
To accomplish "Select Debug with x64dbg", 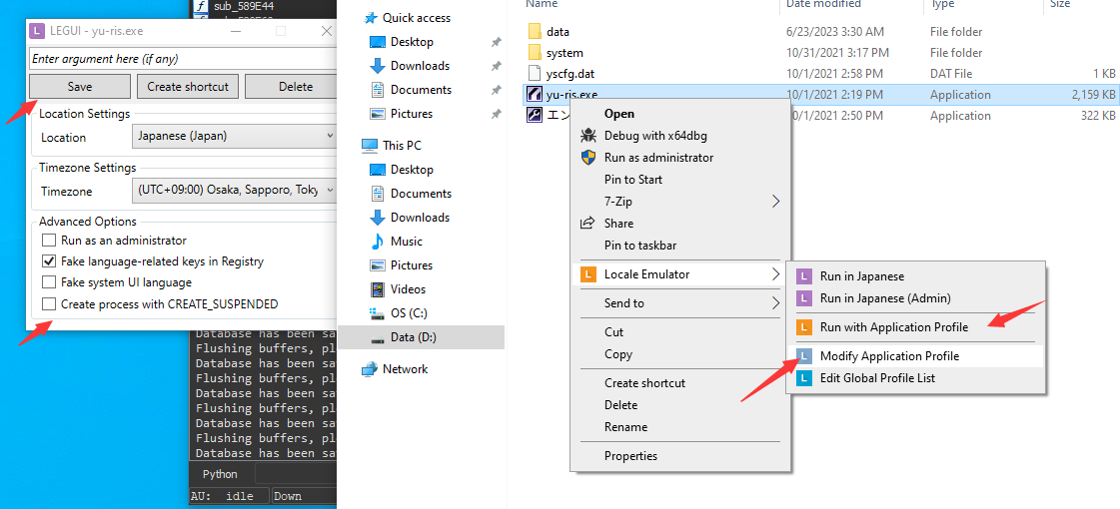I will click(655, 136).
